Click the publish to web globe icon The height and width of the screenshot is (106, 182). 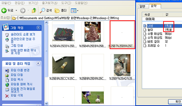click(7, 85)
